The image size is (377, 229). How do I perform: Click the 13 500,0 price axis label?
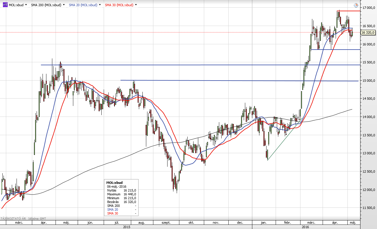368,135
